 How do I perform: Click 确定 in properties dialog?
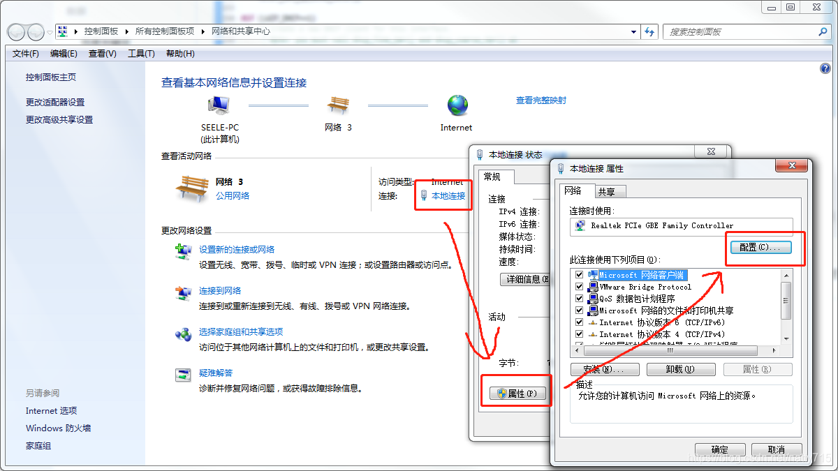[x=719, y=449]
